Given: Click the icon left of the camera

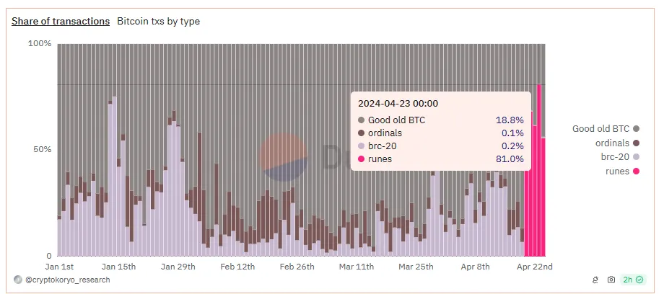Looking at the screenshot, I should pyautogui.click(x=595, y=280).
